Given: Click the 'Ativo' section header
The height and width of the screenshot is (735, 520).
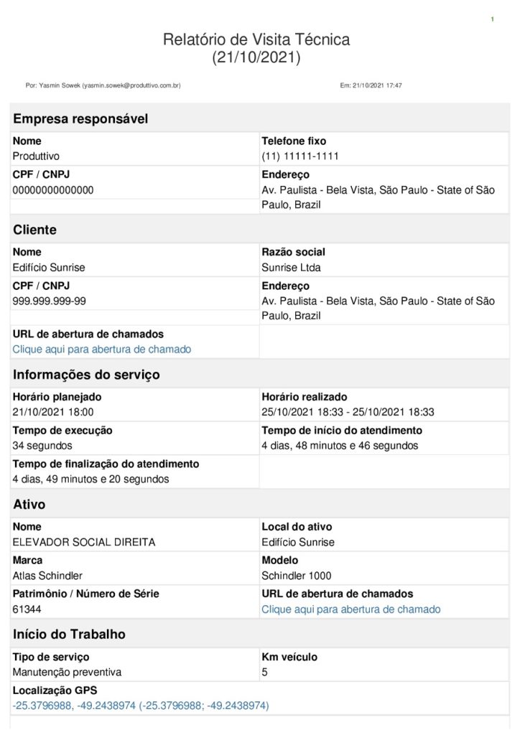Looking at the screenshot, I should (29, 505).
